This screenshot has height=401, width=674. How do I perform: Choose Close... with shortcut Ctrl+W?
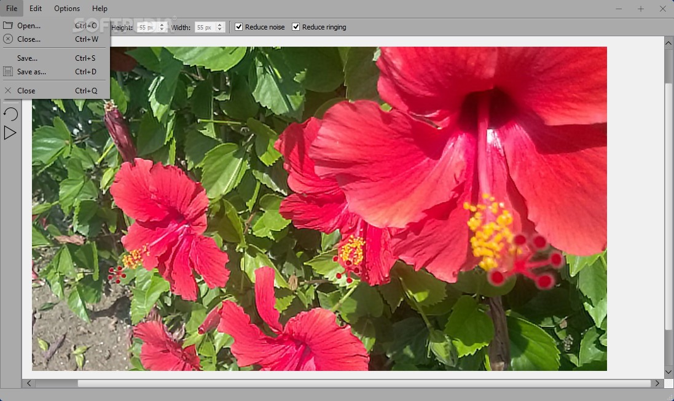click(x=55, y=39)
